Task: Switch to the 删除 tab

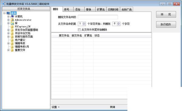Action: pyautogui.click(x=57, y=9)
